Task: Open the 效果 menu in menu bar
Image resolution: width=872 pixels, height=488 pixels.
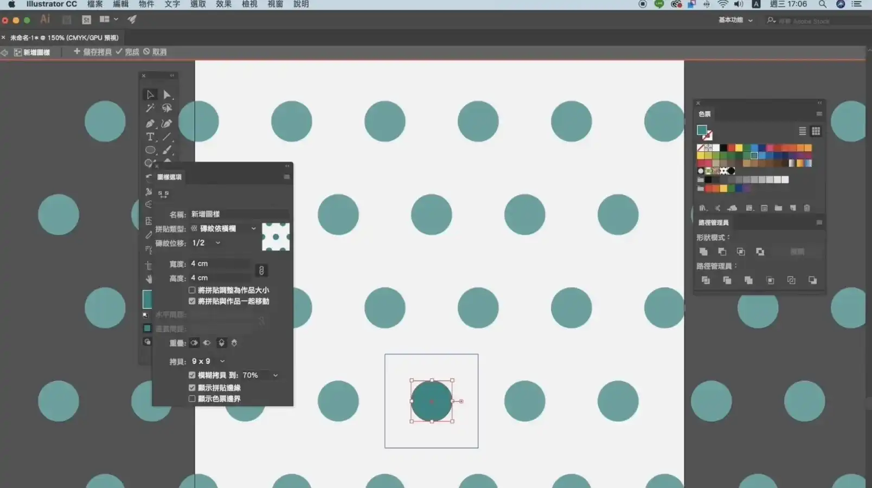Action: 223,4
